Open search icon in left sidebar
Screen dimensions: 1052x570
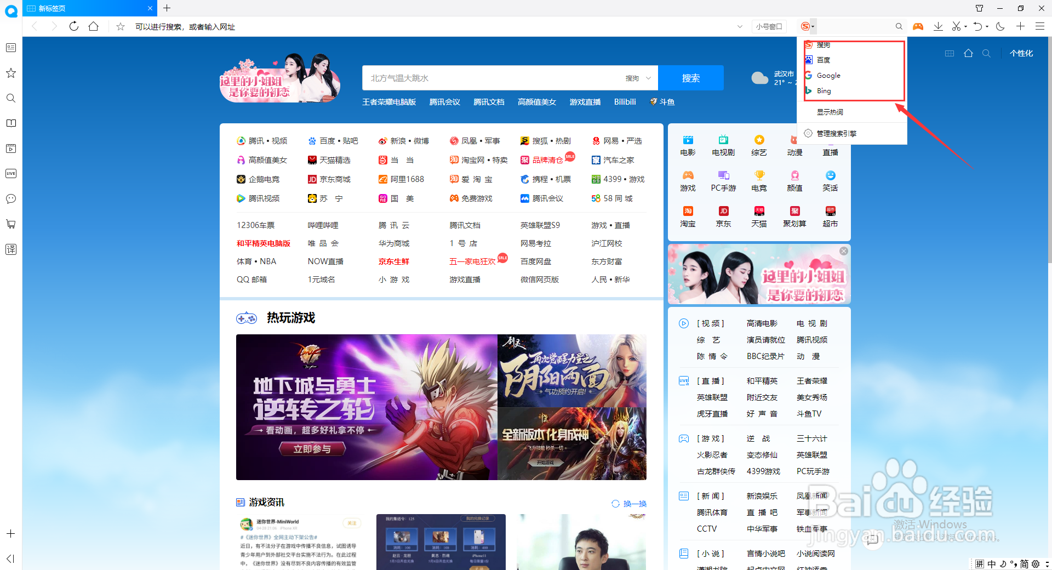11,98
